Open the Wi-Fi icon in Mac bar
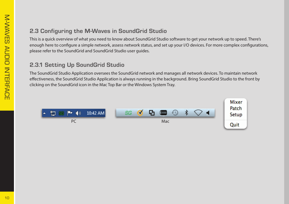 pyautogui.click(x=198, y=112)
